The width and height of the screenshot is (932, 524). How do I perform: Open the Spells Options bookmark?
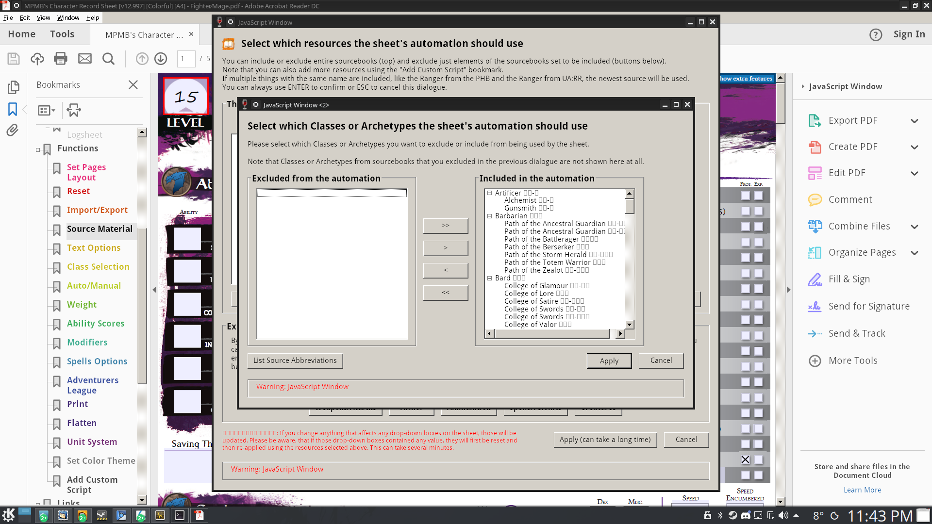pyautogui.click(x=97, y=361)
